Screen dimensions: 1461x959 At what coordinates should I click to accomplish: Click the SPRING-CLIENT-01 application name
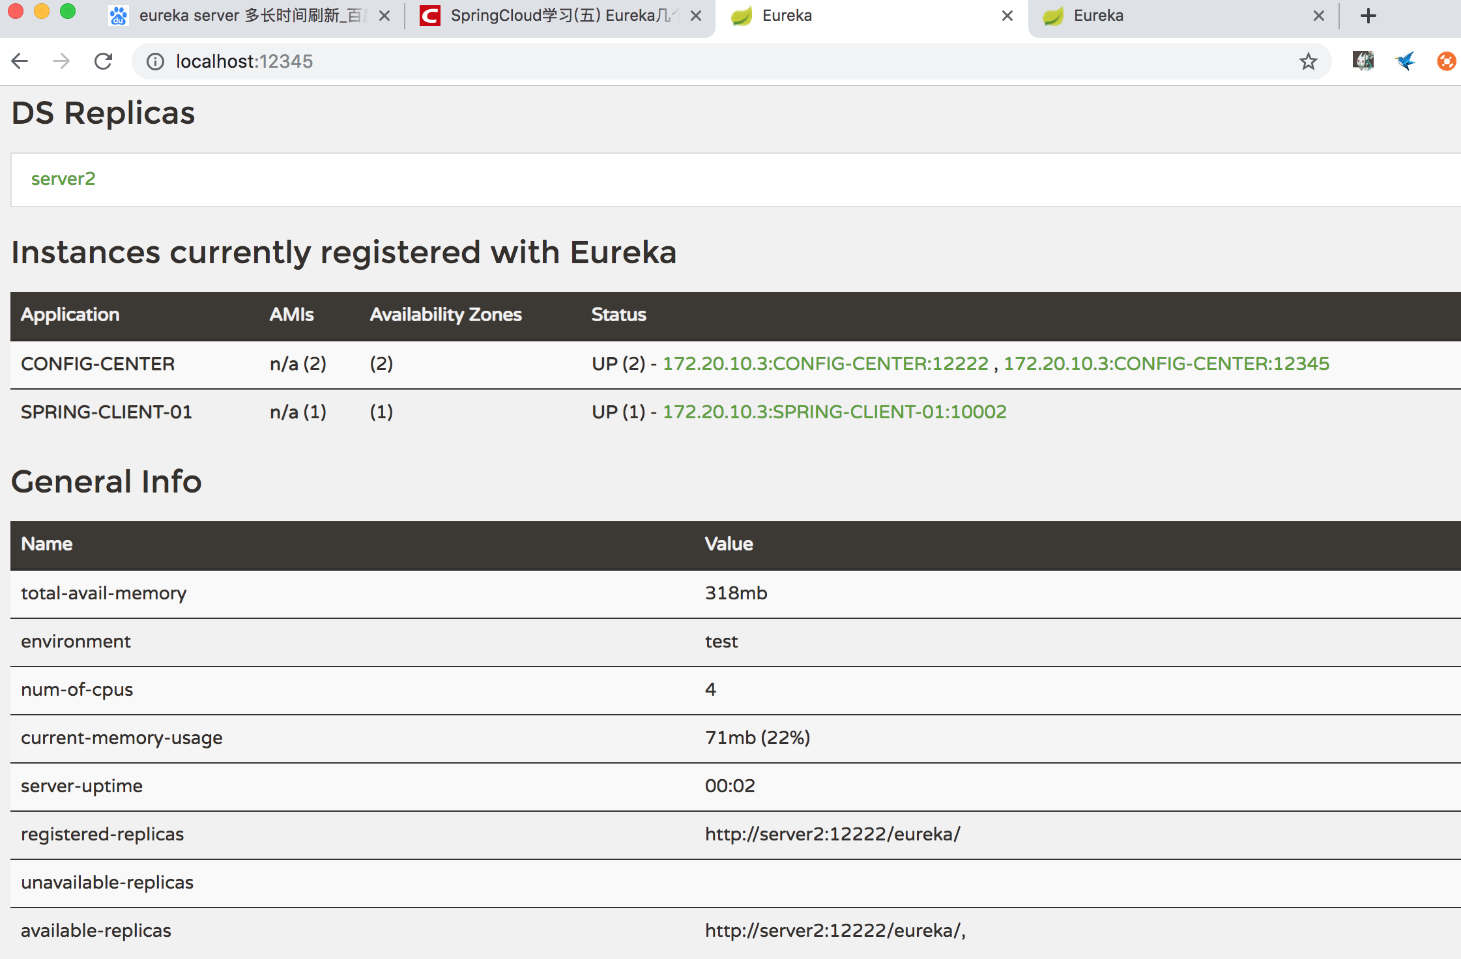[x=106, y=412]
